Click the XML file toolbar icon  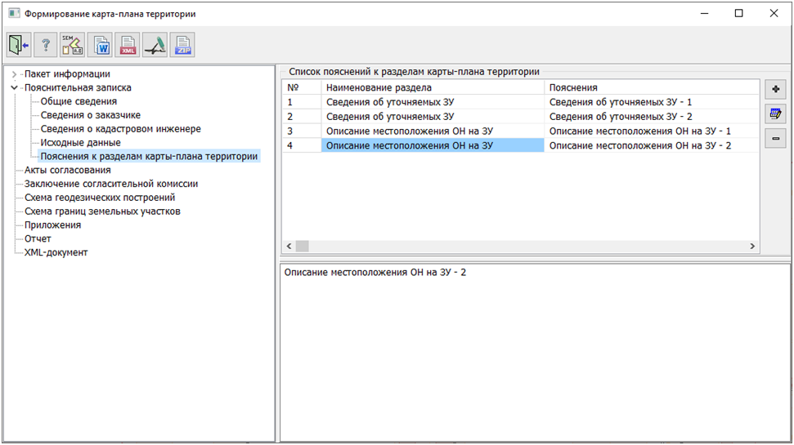(x=128, y=46)
